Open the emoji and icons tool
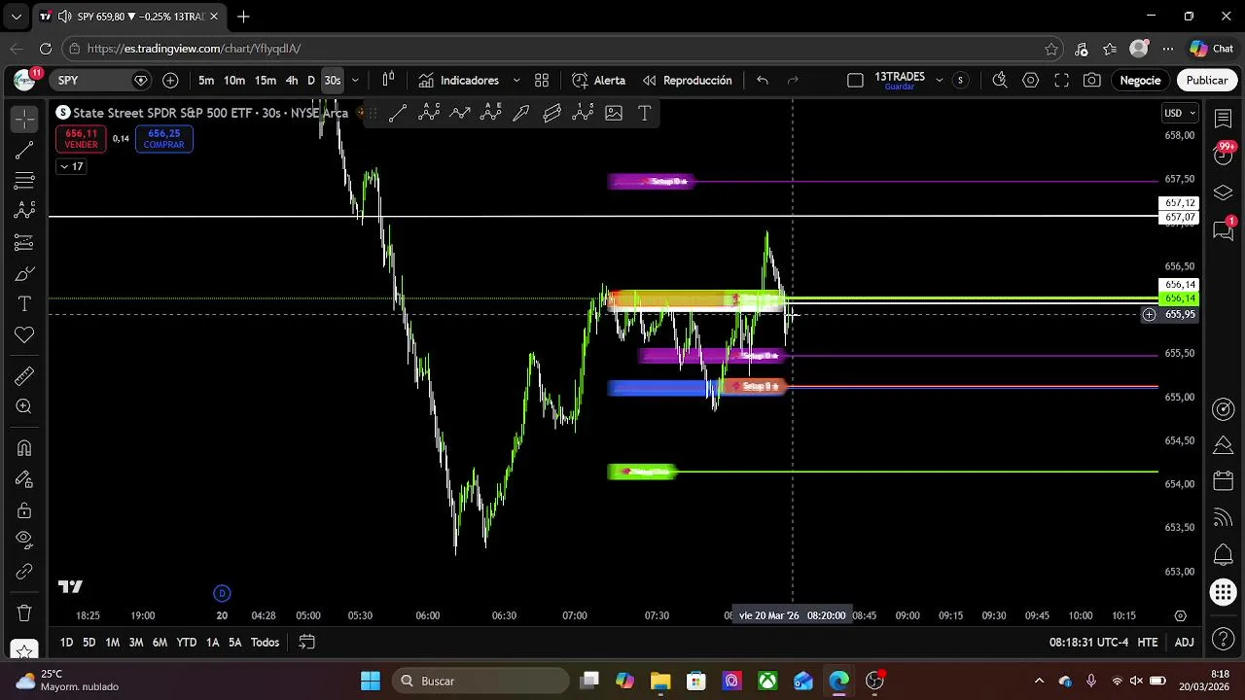 tap(24, 335)
